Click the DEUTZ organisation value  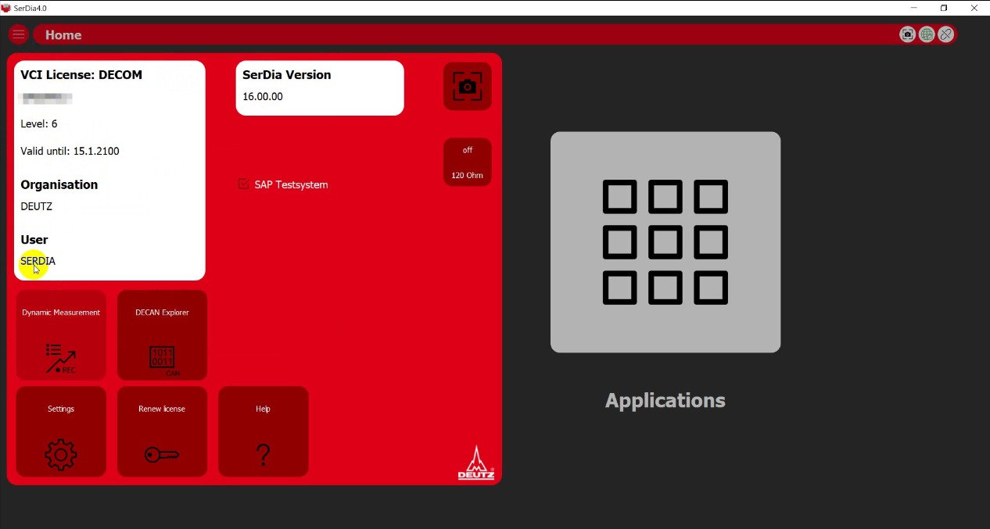point(37,206)
